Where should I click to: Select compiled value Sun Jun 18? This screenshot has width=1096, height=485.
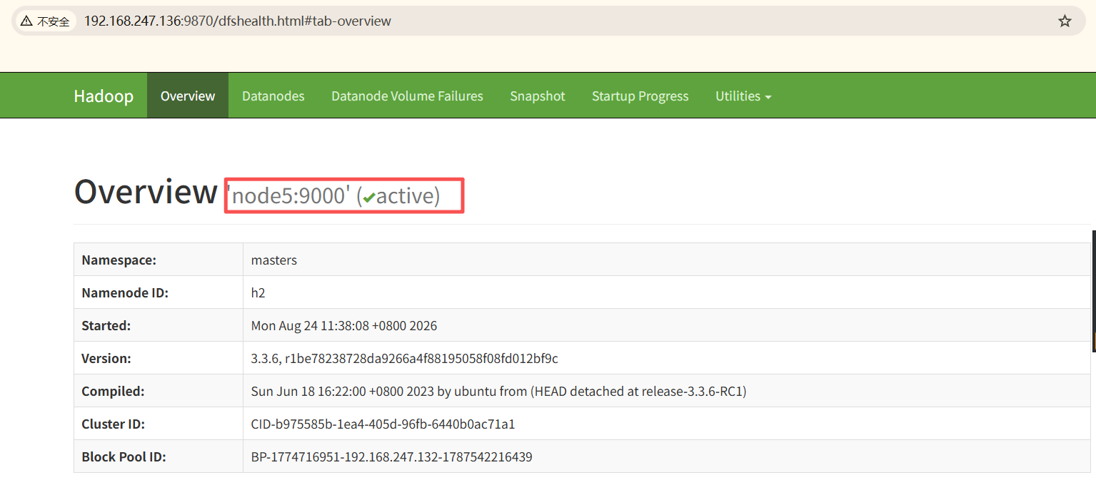[x=499, y=391]
